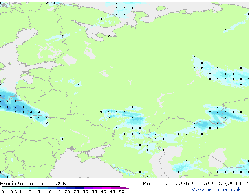The width and height of the screenshot is (249, 193).
Task: Click the ICON model name label
Action: [x=60, y=184]
